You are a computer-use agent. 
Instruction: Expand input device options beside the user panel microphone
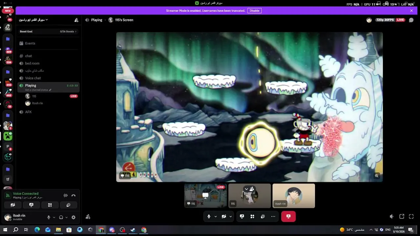click(x=54, y=217)
